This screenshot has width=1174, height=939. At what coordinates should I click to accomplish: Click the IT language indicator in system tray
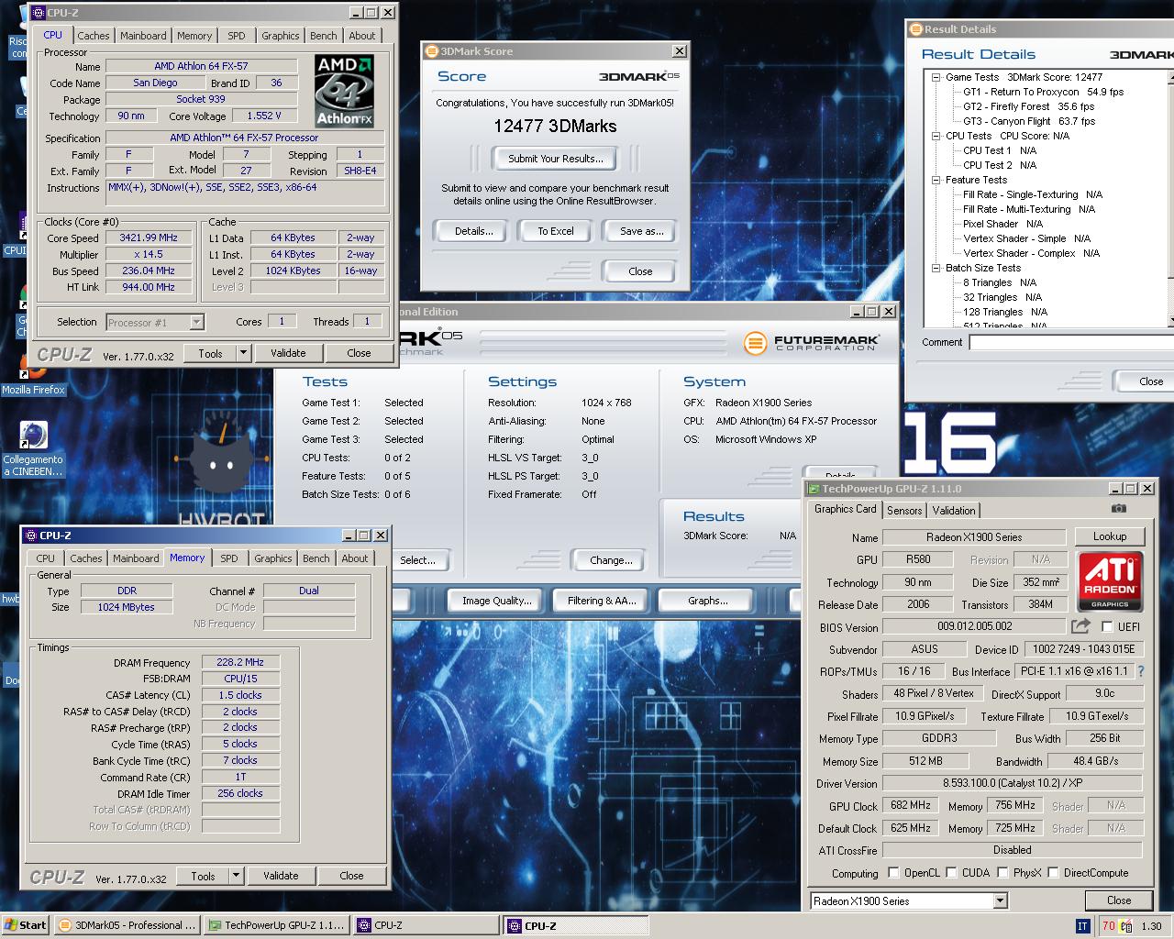(x=1082, y=926)
